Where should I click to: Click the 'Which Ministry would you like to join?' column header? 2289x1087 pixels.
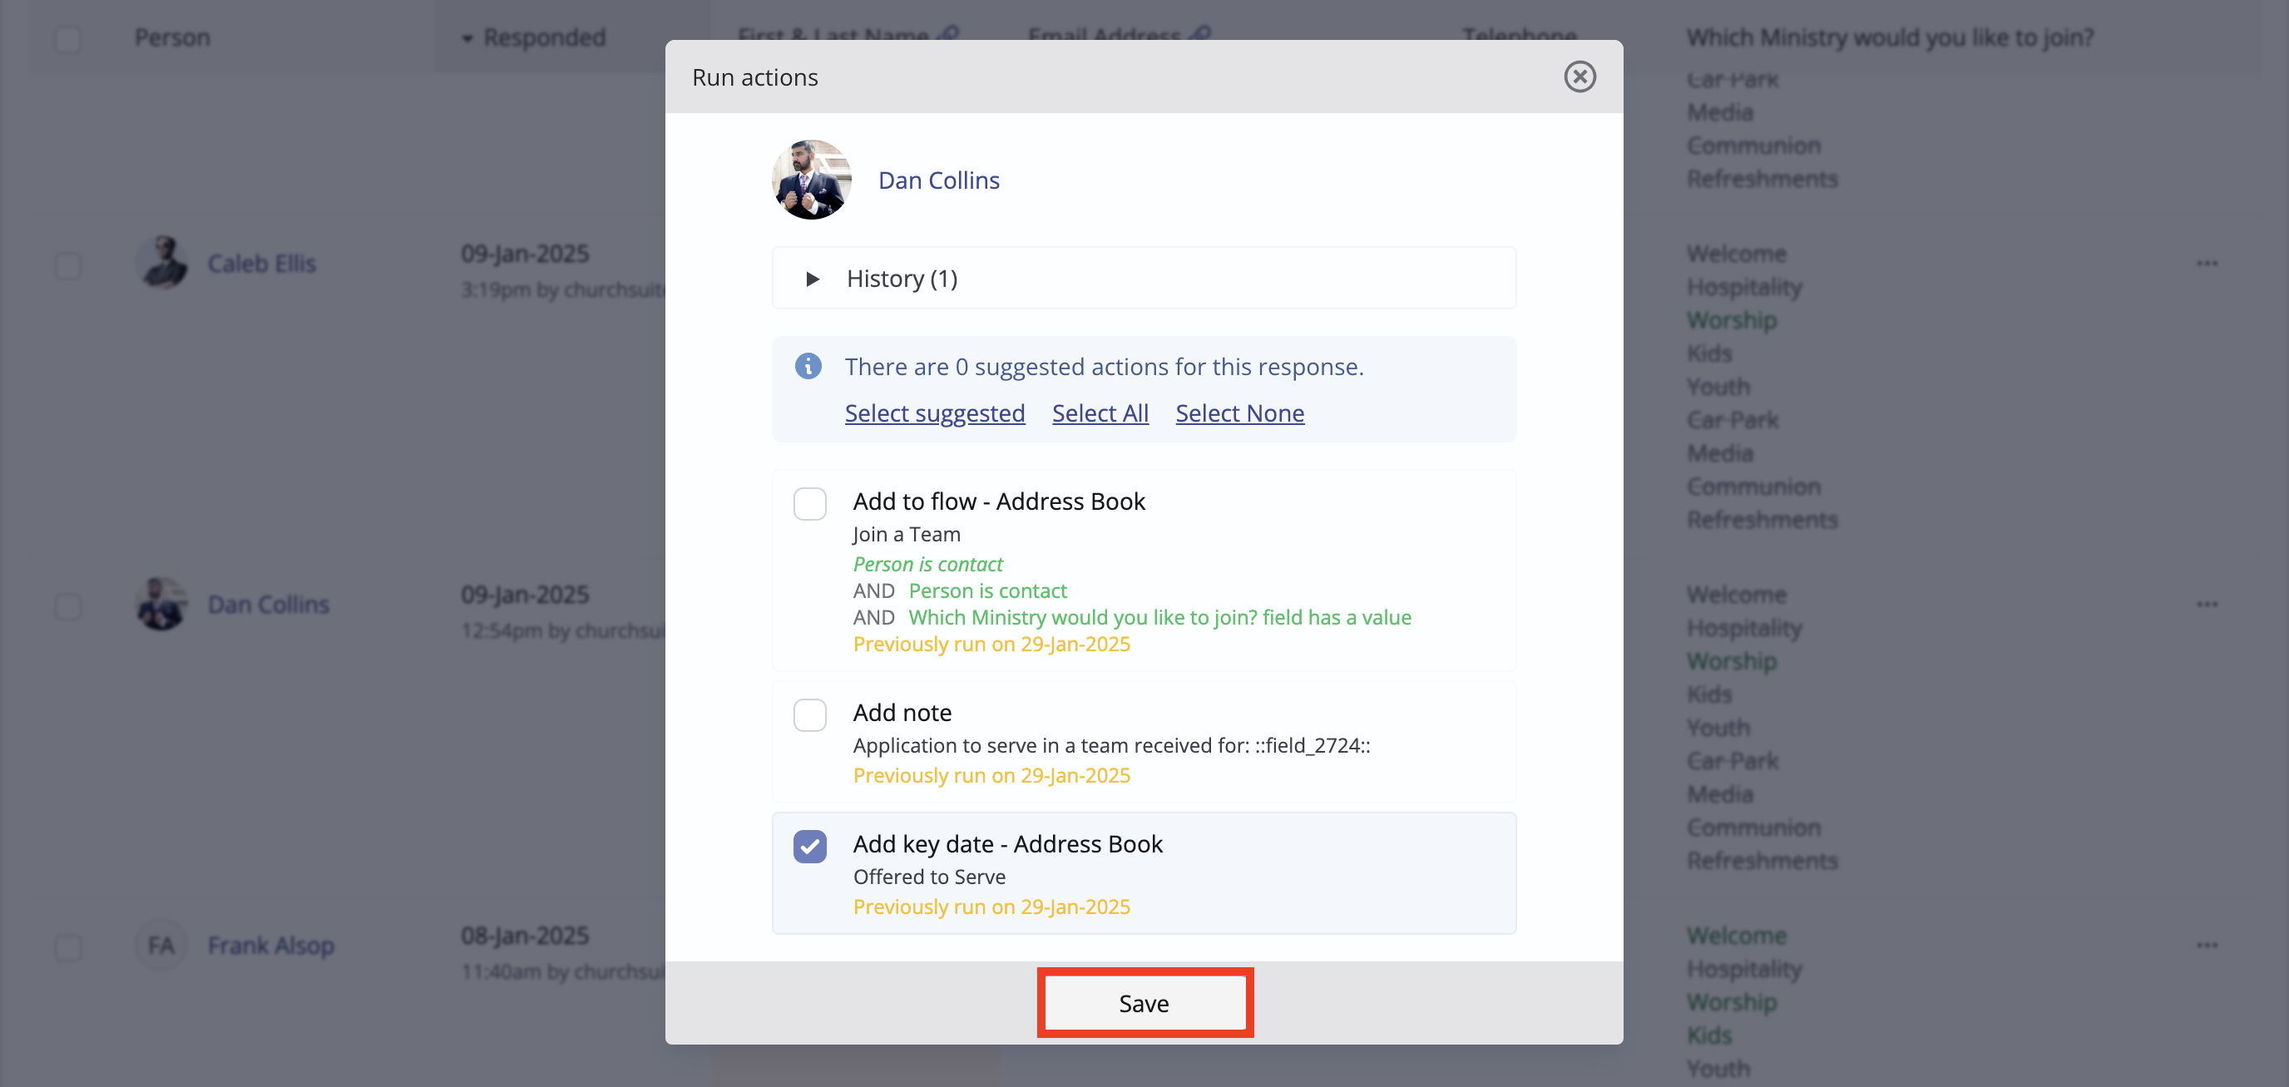1890,37
